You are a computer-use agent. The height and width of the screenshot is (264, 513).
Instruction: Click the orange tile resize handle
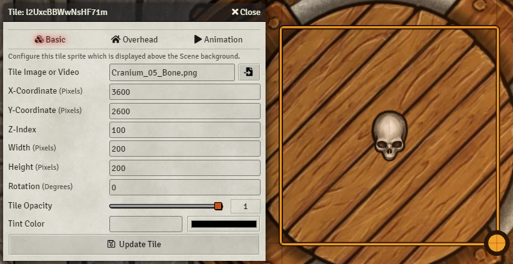[x=497, y=243]
